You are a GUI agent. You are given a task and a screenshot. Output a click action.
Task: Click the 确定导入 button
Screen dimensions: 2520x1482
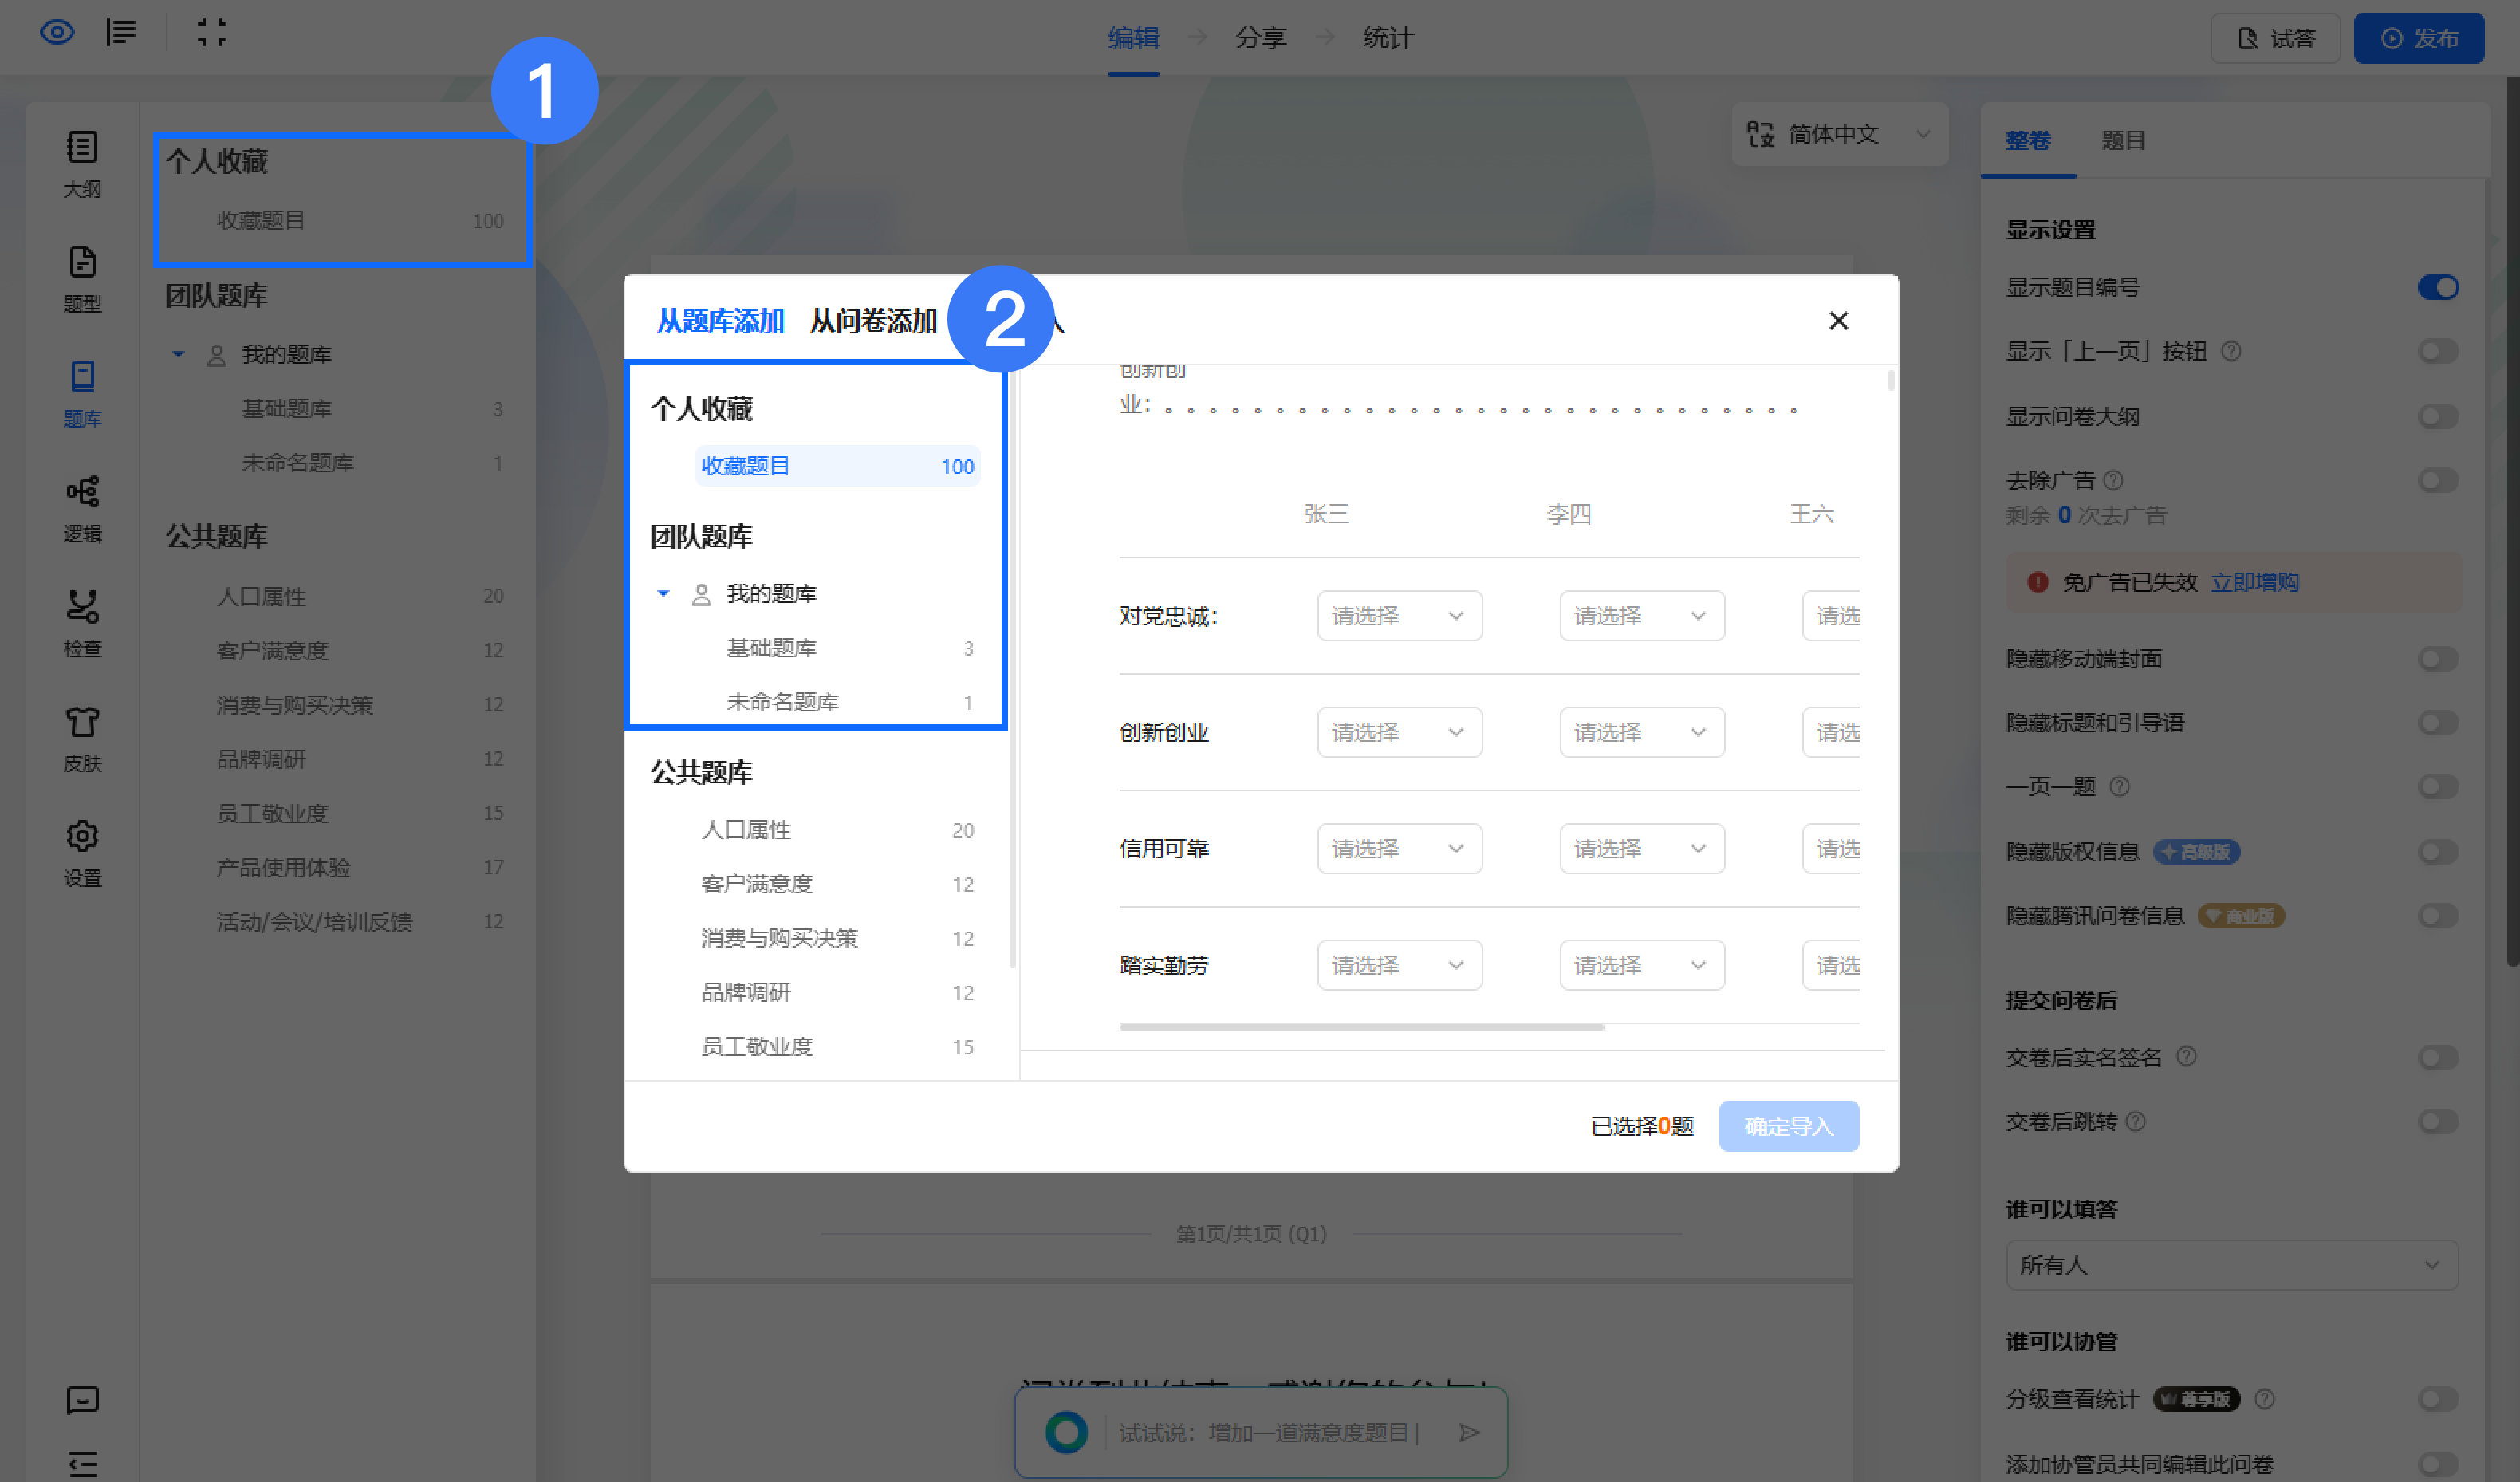coord(1789,1126)
